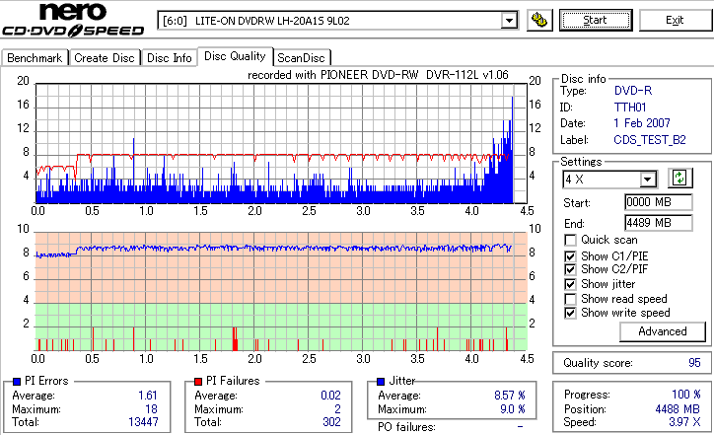Click the disc type DVD-R value
The image size is (714, 435).
coord(633,91)
